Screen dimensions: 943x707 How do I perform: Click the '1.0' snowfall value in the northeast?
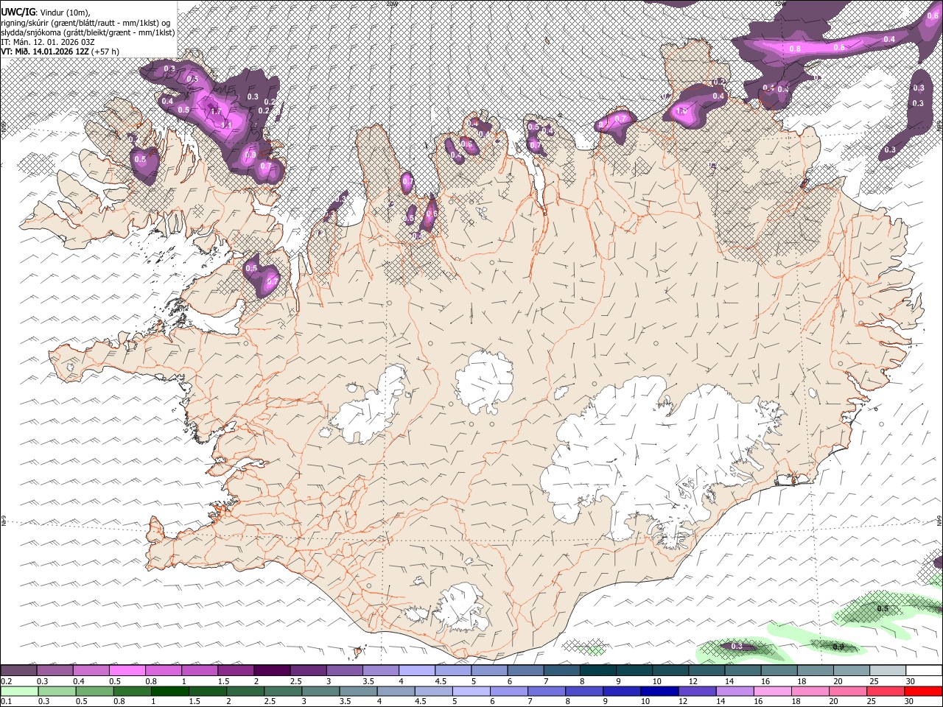681,111
